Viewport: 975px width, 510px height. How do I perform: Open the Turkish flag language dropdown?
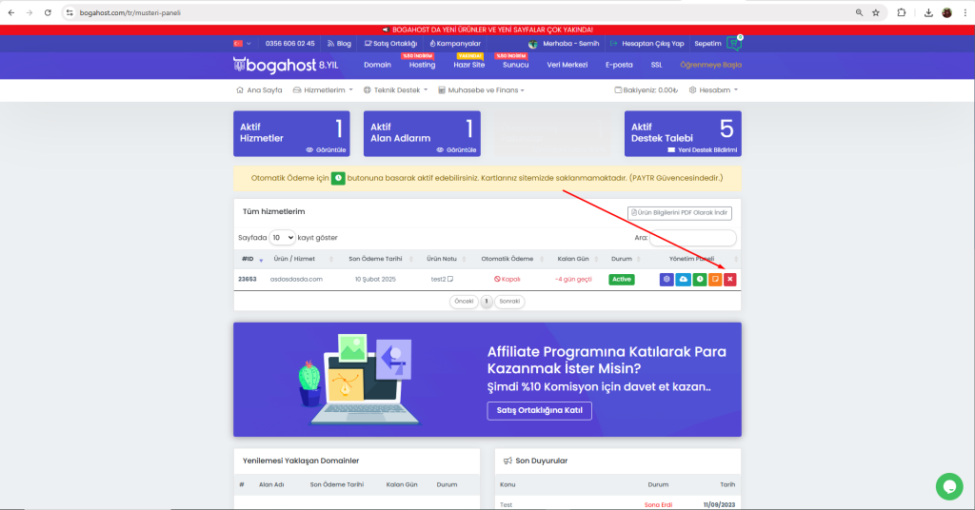[242, 44]
